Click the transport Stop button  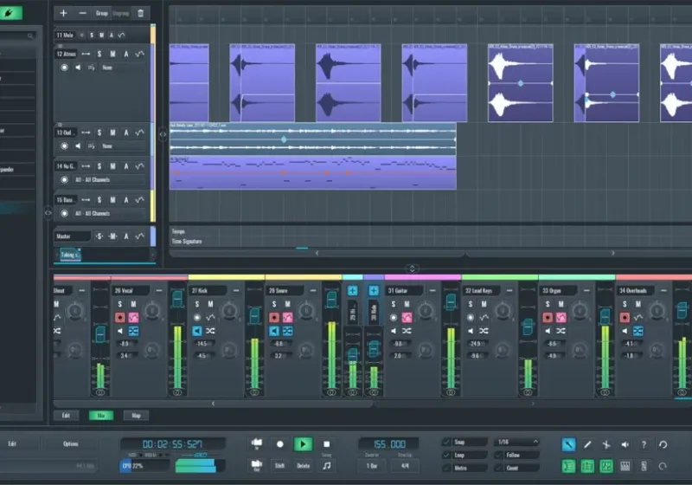[327, 444]
